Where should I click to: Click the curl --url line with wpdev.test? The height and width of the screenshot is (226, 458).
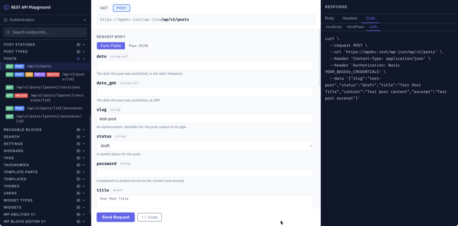[386, 52]
